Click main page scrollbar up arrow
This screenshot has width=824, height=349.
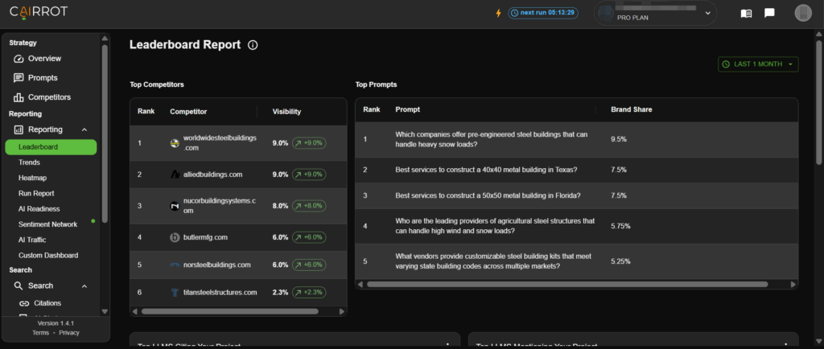coord(819,34)
